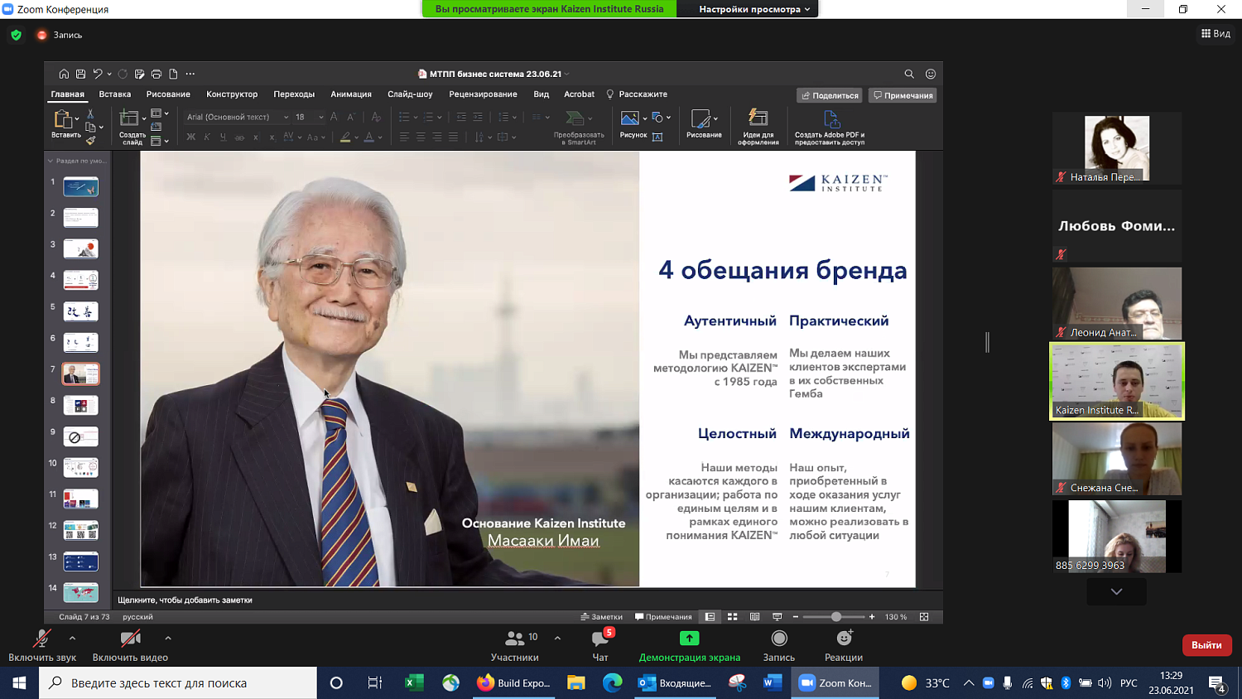
Task: Open the Рецензирование ribbon tab
Action: (483, 94)
